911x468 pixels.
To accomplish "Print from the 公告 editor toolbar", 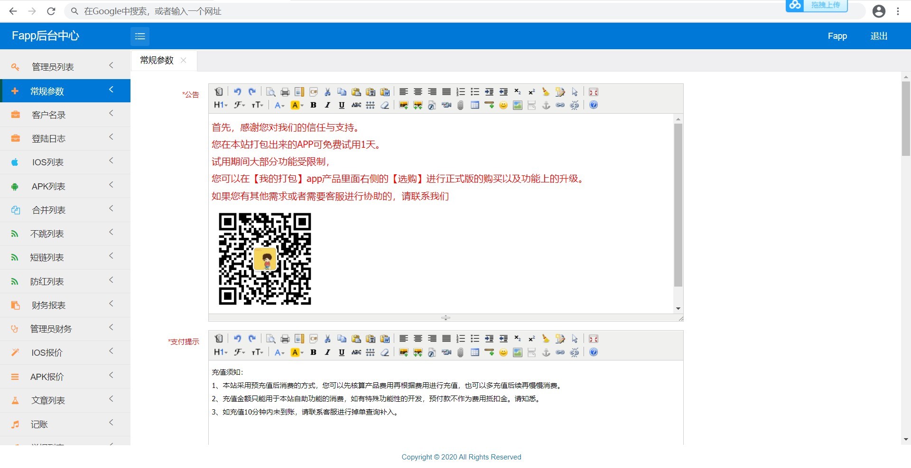I will (x=285, y=92).
